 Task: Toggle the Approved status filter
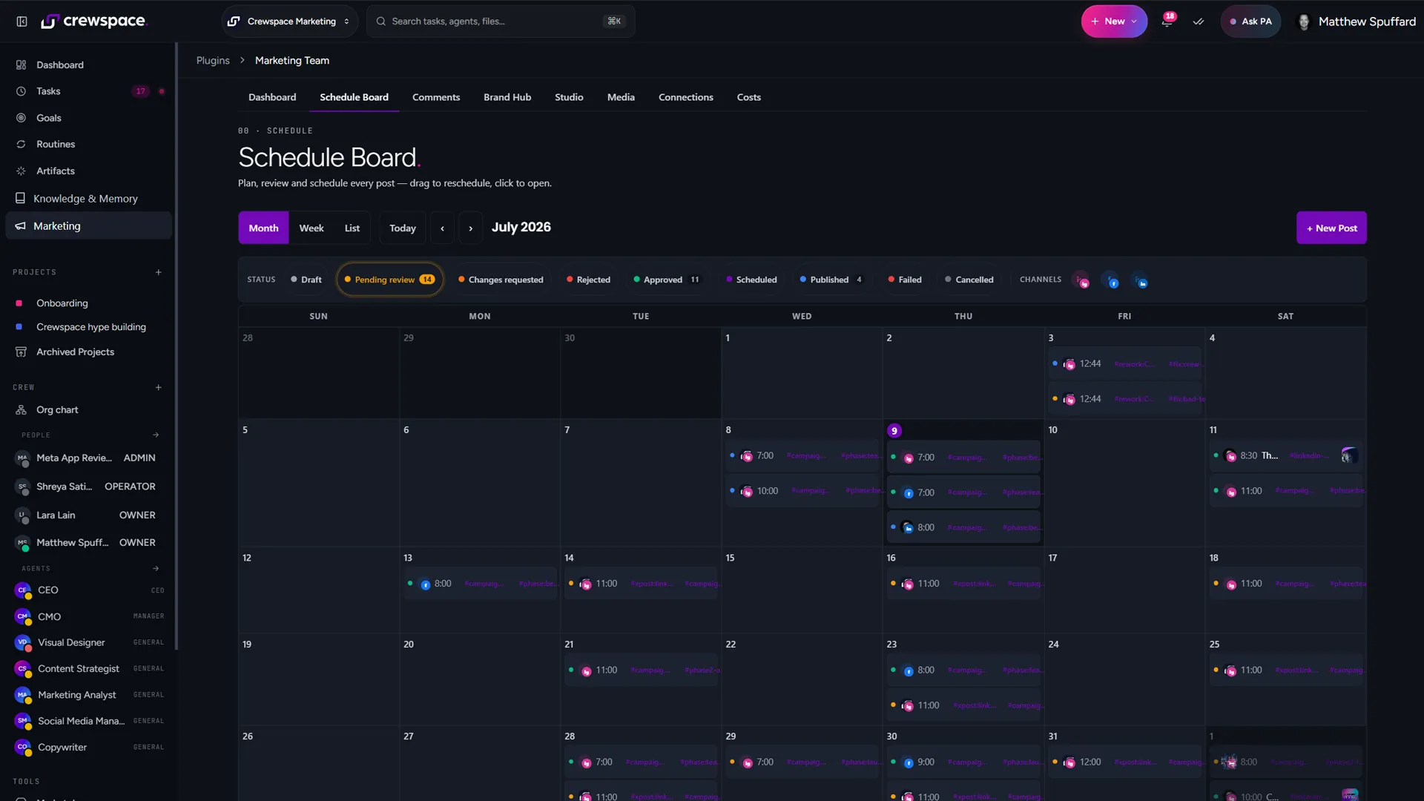[x=666, y=280]
